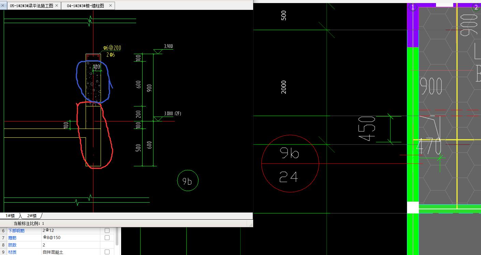Click the green 9b detail bubble

tap(188, 181)
